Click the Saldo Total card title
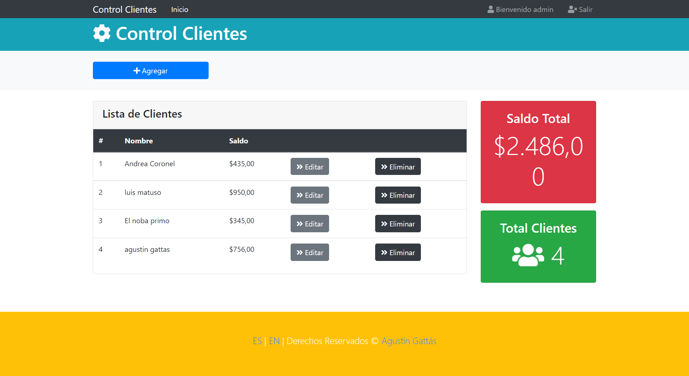Image resolution: width=689 pixels, height=376 pixels. [x=538, y=119]
